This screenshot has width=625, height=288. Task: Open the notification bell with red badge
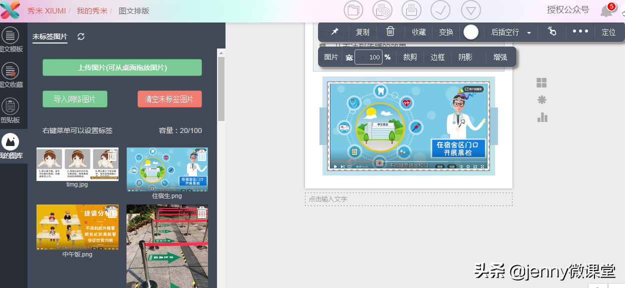[x=606, y=10]
